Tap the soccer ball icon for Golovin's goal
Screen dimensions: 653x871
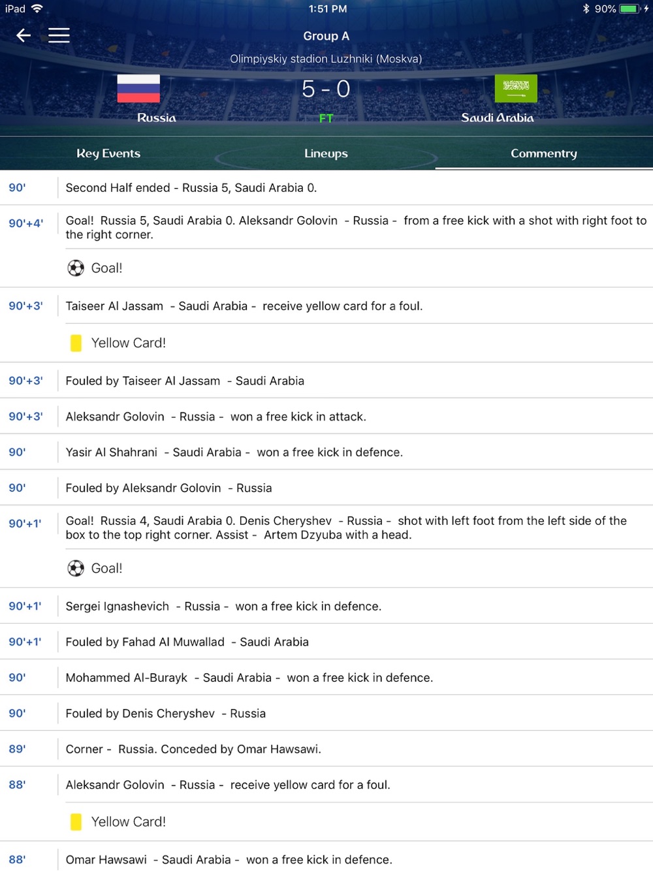click(76, 268)
